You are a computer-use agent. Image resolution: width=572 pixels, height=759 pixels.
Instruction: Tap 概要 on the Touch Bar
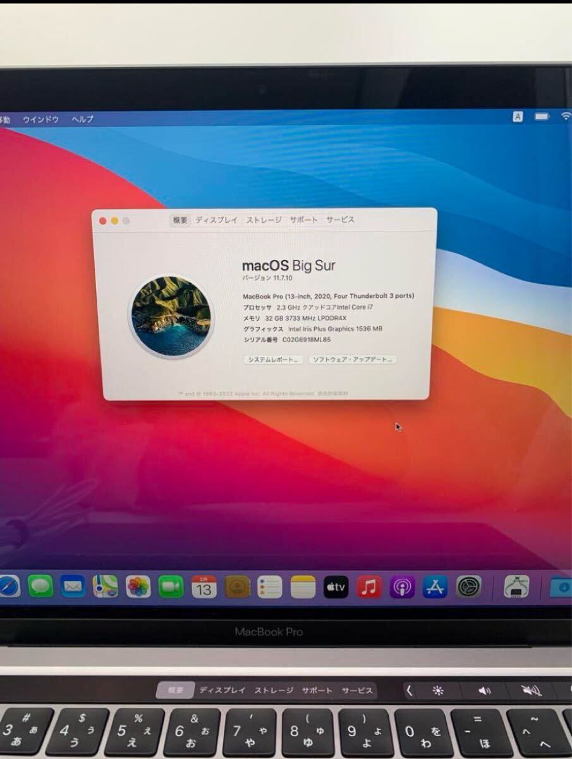point(175,691)
